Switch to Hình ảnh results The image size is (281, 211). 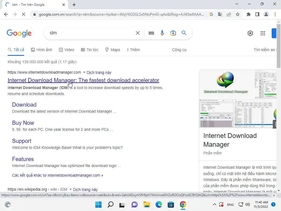tap(42, 50)
